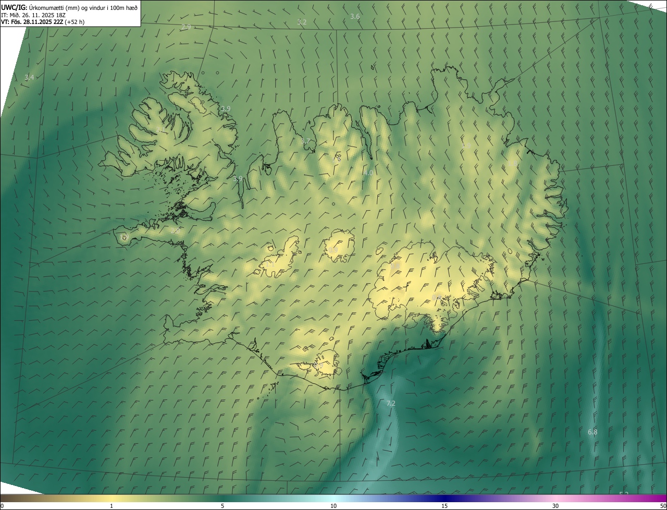Click the 0 tick label on the color scale
Screen dimensions: 667x510
pyautogui.click(x=2, y=506)
